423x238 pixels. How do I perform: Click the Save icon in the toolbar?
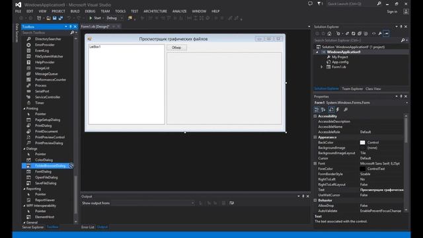pyautogui.click(x=54, y=18)
